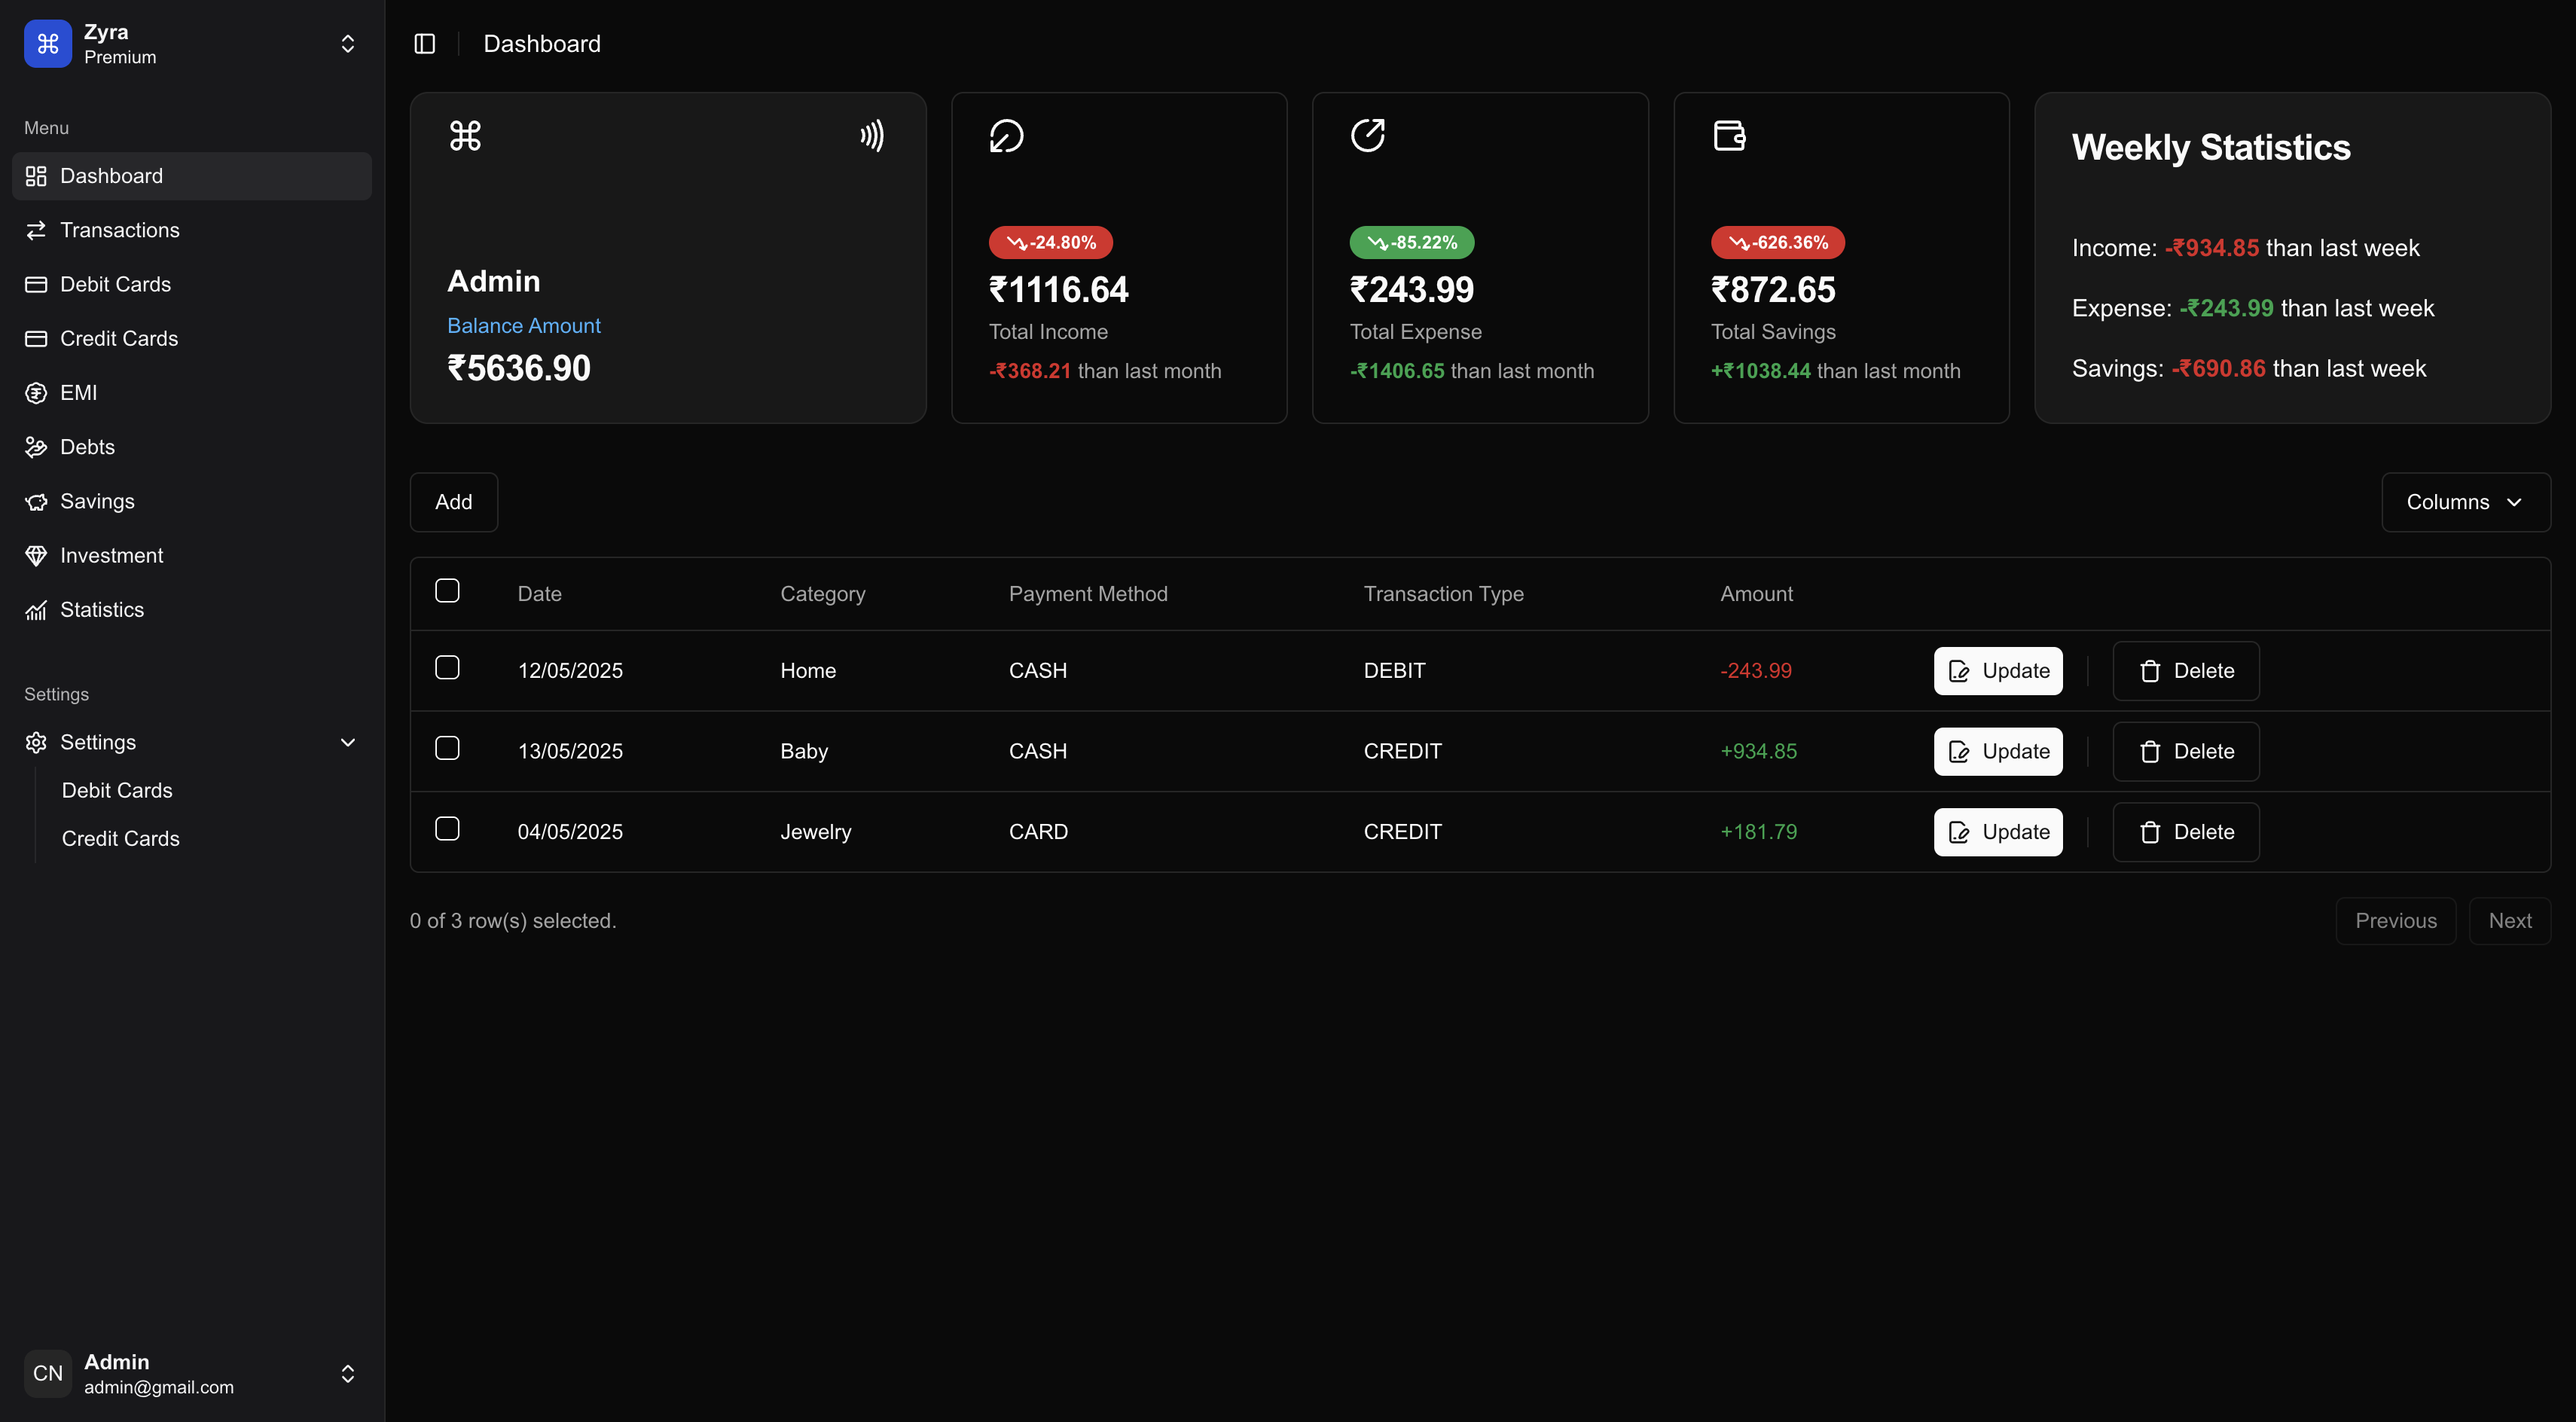
Task: Select the EMI rupee icon
Action: pos(36,392)
